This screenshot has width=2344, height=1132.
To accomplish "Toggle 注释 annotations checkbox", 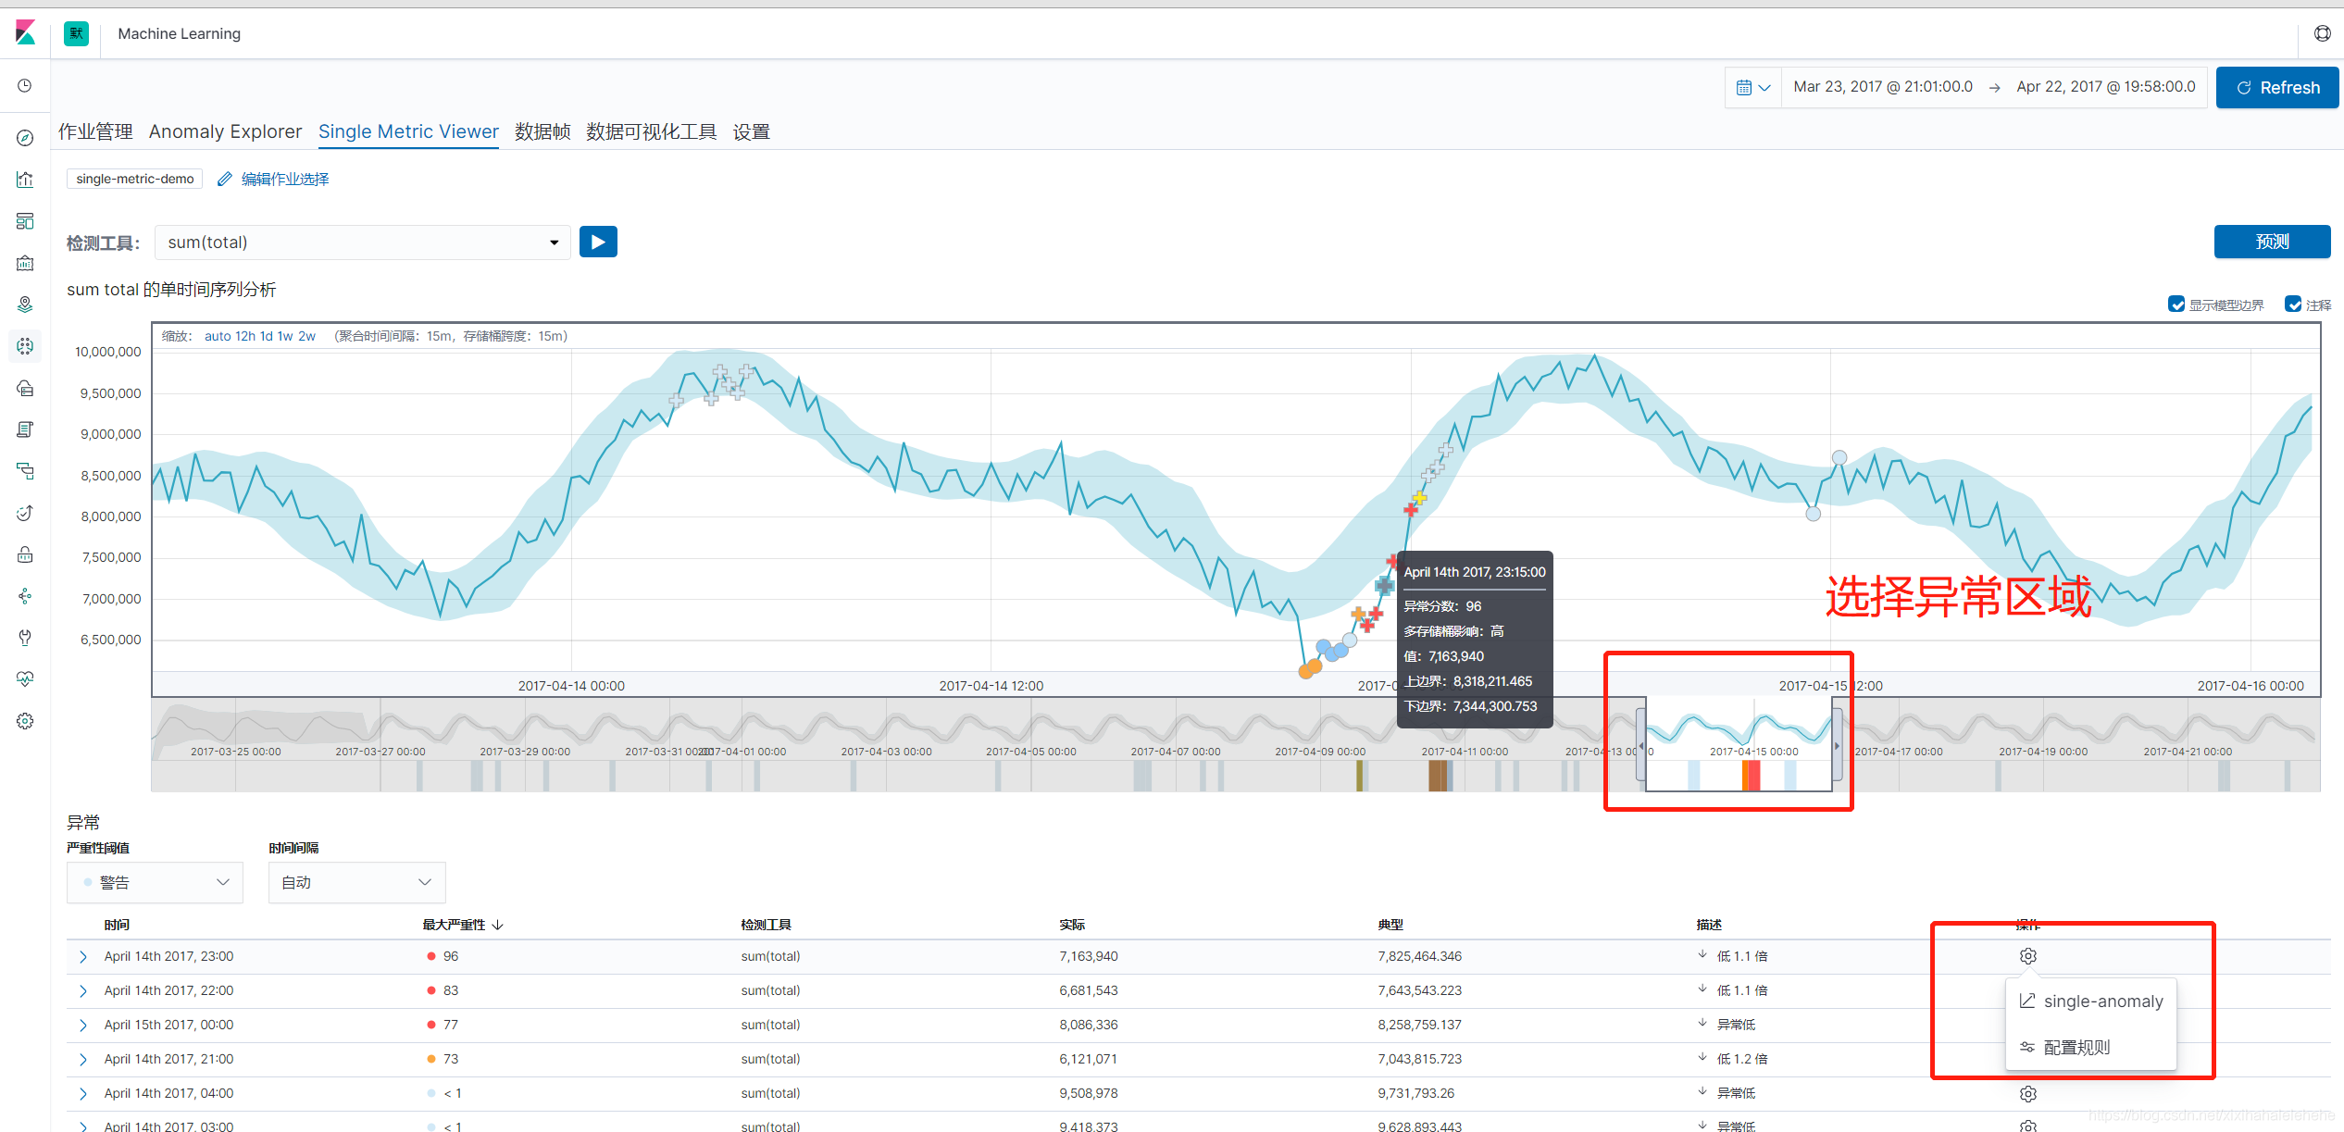I will (2288, 305).
